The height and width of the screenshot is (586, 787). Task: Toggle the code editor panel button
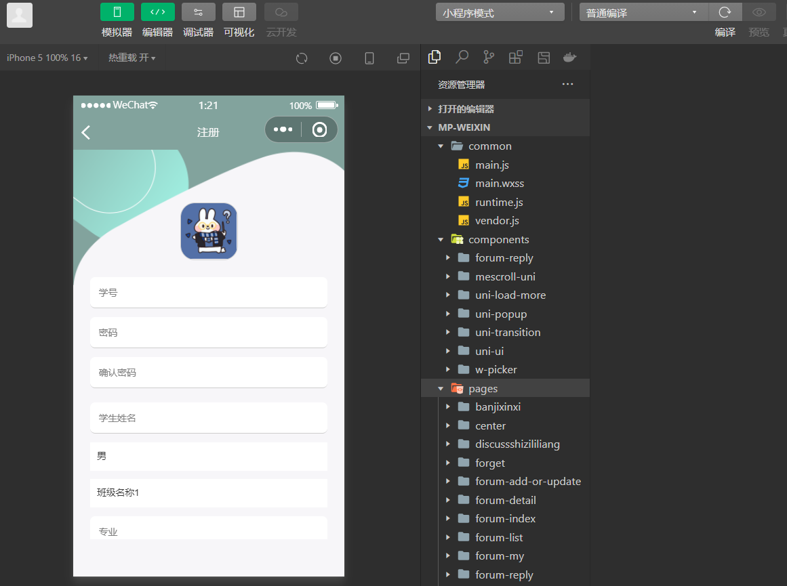pos(157,12)
